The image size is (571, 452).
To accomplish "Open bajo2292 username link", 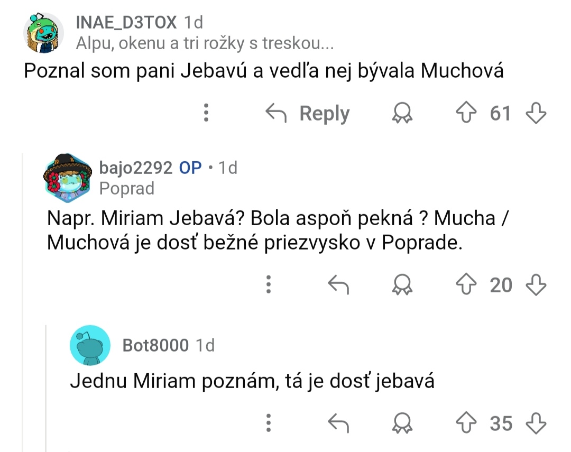I will pos(135,168).
